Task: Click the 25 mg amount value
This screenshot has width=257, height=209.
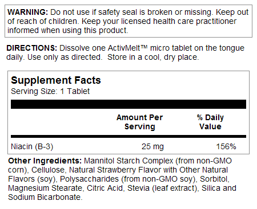Action: pos(152,147)
